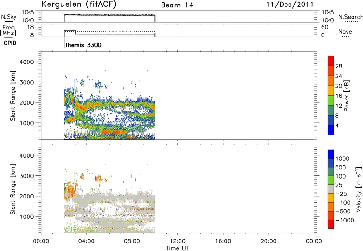The width and height of the screenshot is (363, 251).
Task: Click the '12:00' time axis tick label
Action: pyautogui.click(x=177, y=241)
